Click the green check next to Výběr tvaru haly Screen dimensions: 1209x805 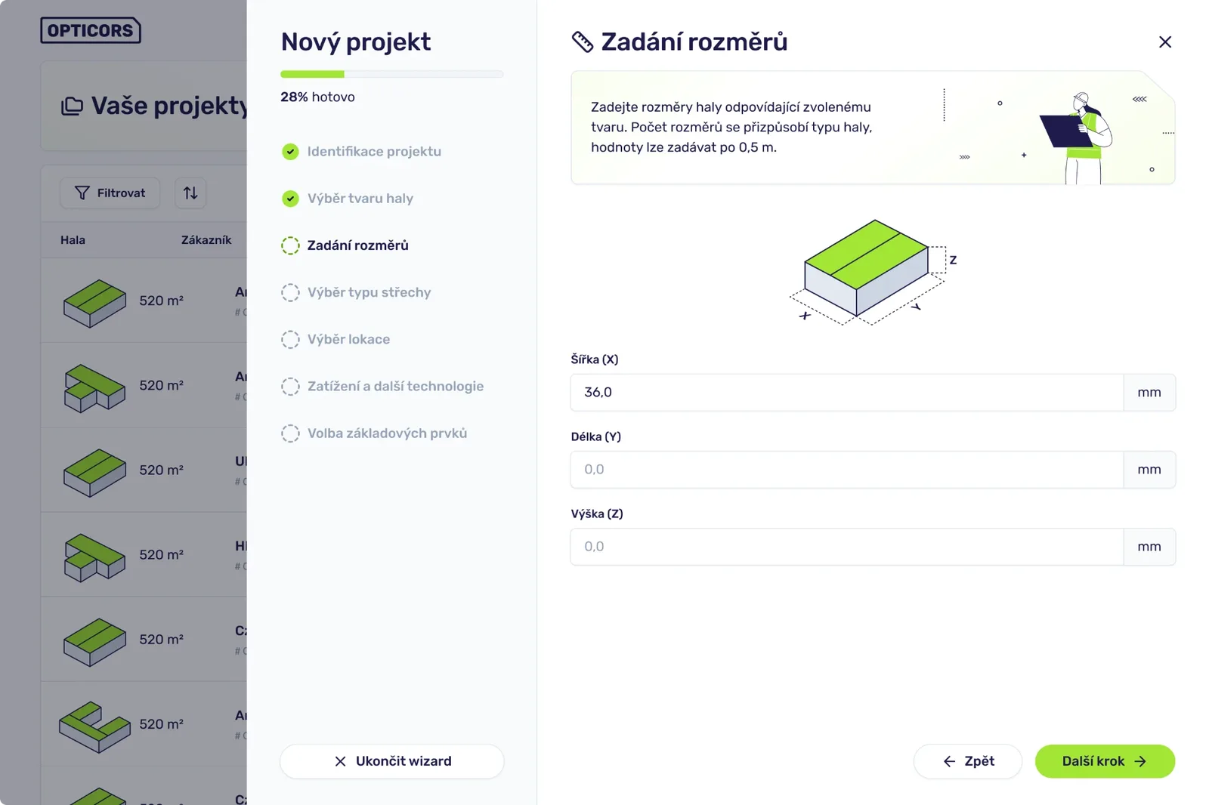[290, 199]
